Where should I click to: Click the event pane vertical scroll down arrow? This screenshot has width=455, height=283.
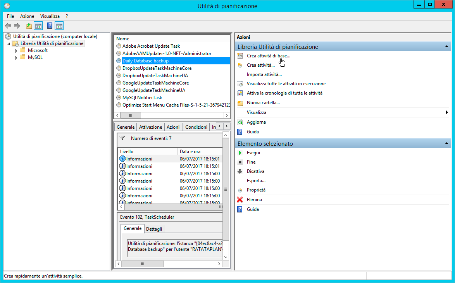coord(226,257)
